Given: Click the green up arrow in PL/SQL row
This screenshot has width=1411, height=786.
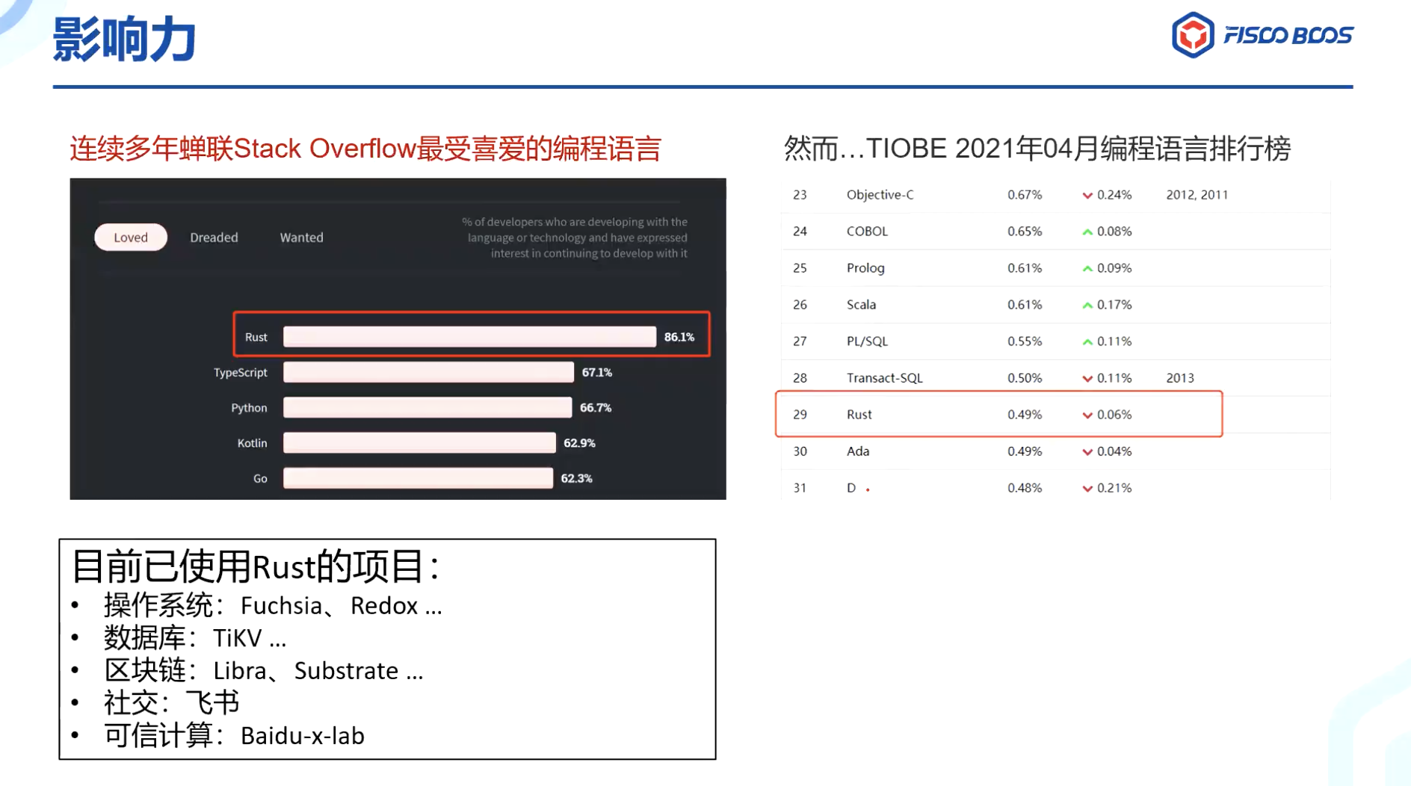Looking at the screenshot, I should 1087,342.
